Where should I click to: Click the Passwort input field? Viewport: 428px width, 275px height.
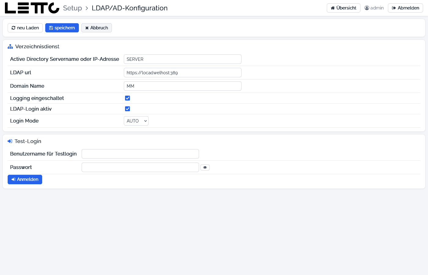pos(140,167)
